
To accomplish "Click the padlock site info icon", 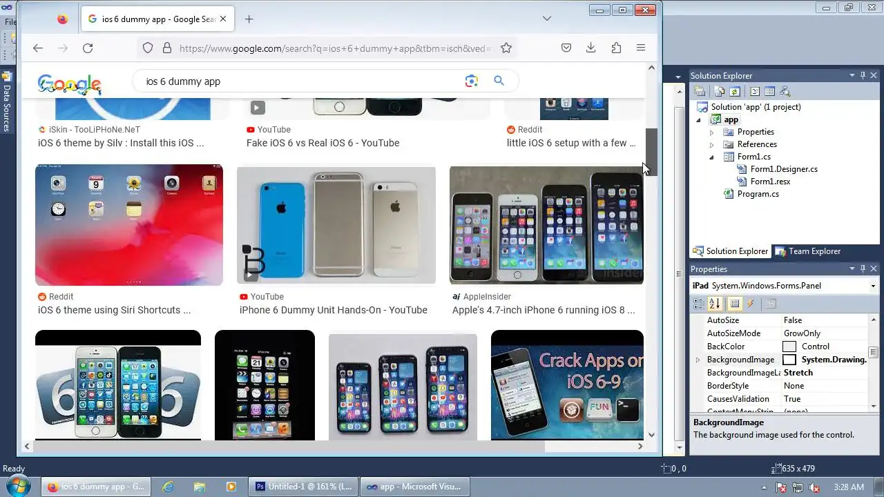I will coord(166,48).
